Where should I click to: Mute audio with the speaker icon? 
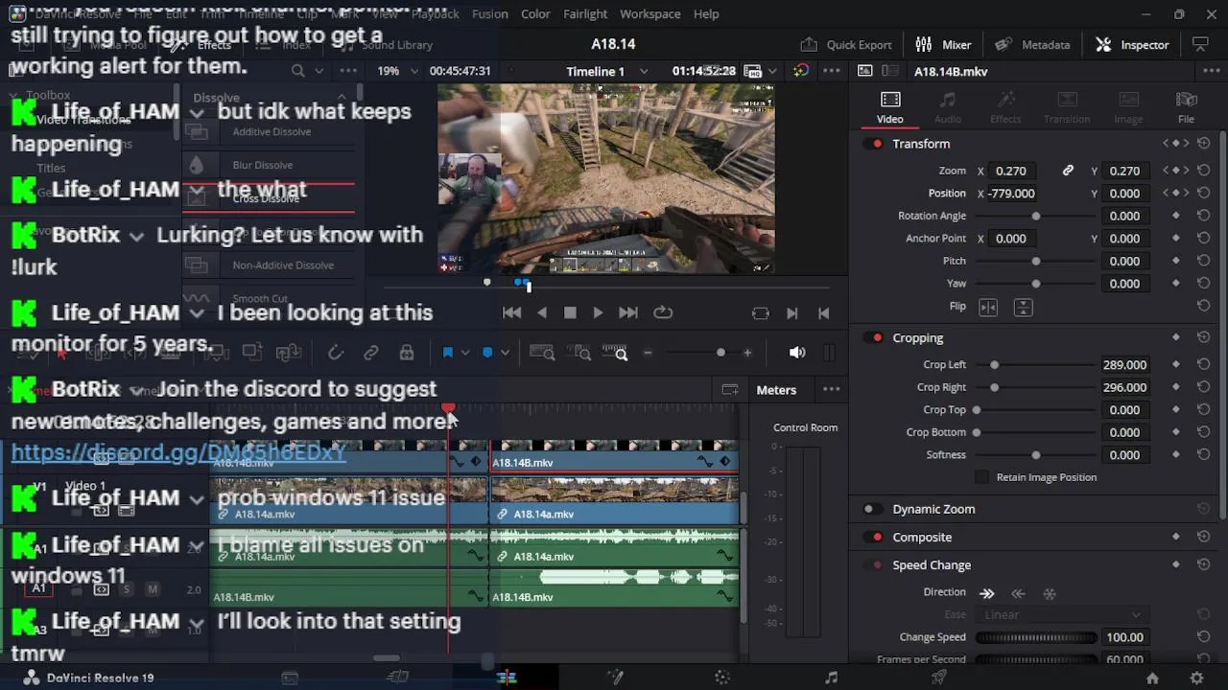pyautogui.click(x=797, y=354)
